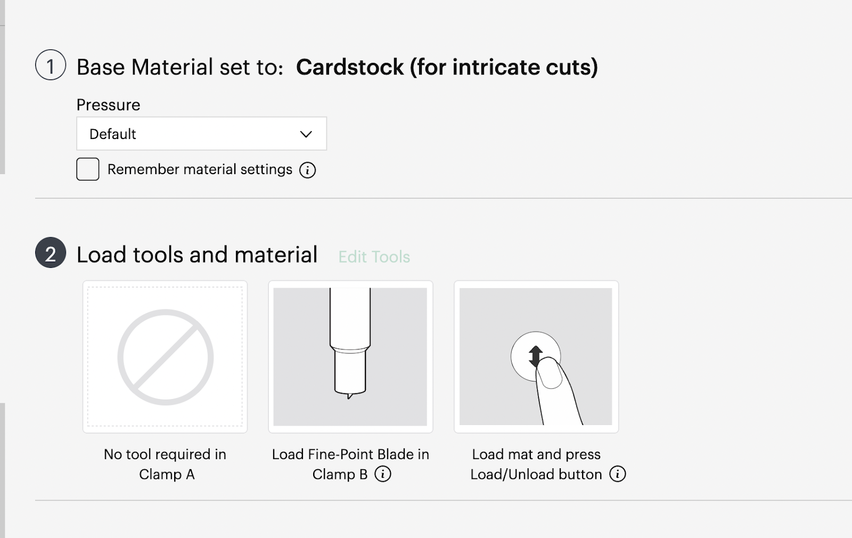Click "Load mat and press" caption text

[x=536, y=454]
